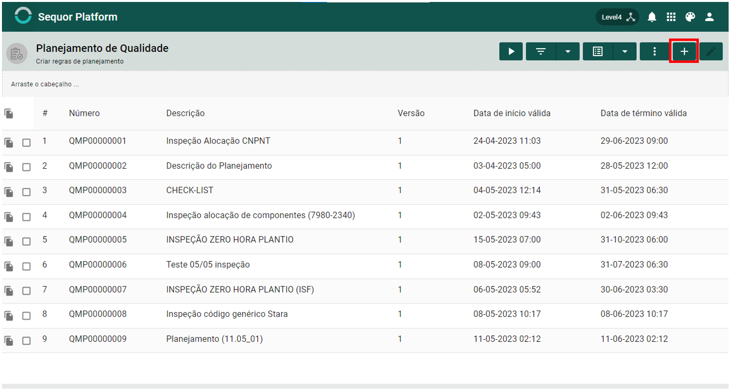Click the CHECK-LIST description cell
The image size is (733, 392).
[189, 190]
